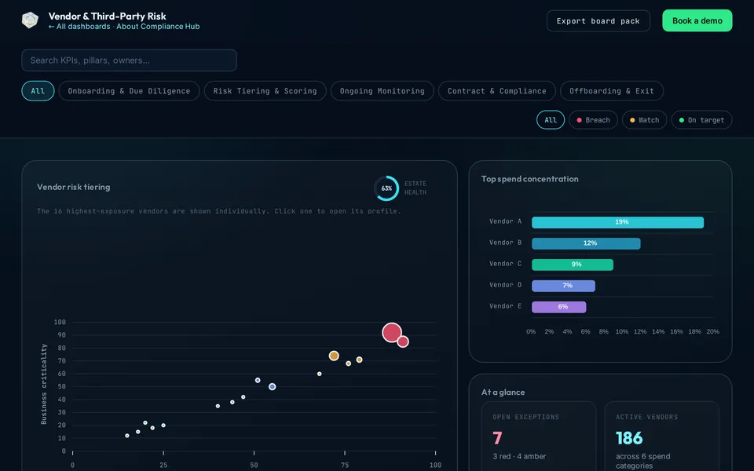
Task: Click the Vendor B 12% bar
Action: point(586,243)
